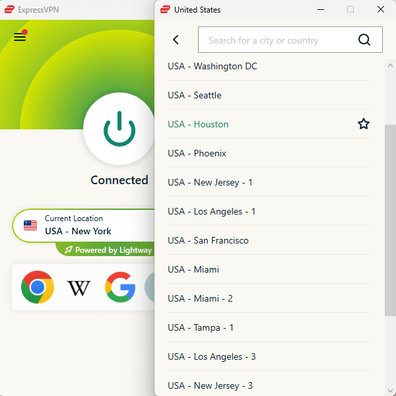
Task: Click the search magnifier icon
Action: tap(364, 40)
